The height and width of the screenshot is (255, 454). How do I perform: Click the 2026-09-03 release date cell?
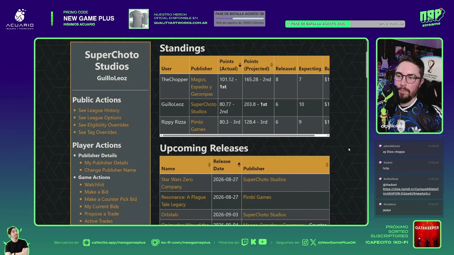[227, 215]
